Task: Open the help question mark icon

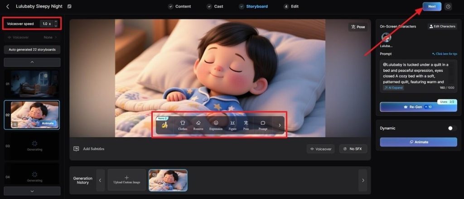Action: [448, 6]
